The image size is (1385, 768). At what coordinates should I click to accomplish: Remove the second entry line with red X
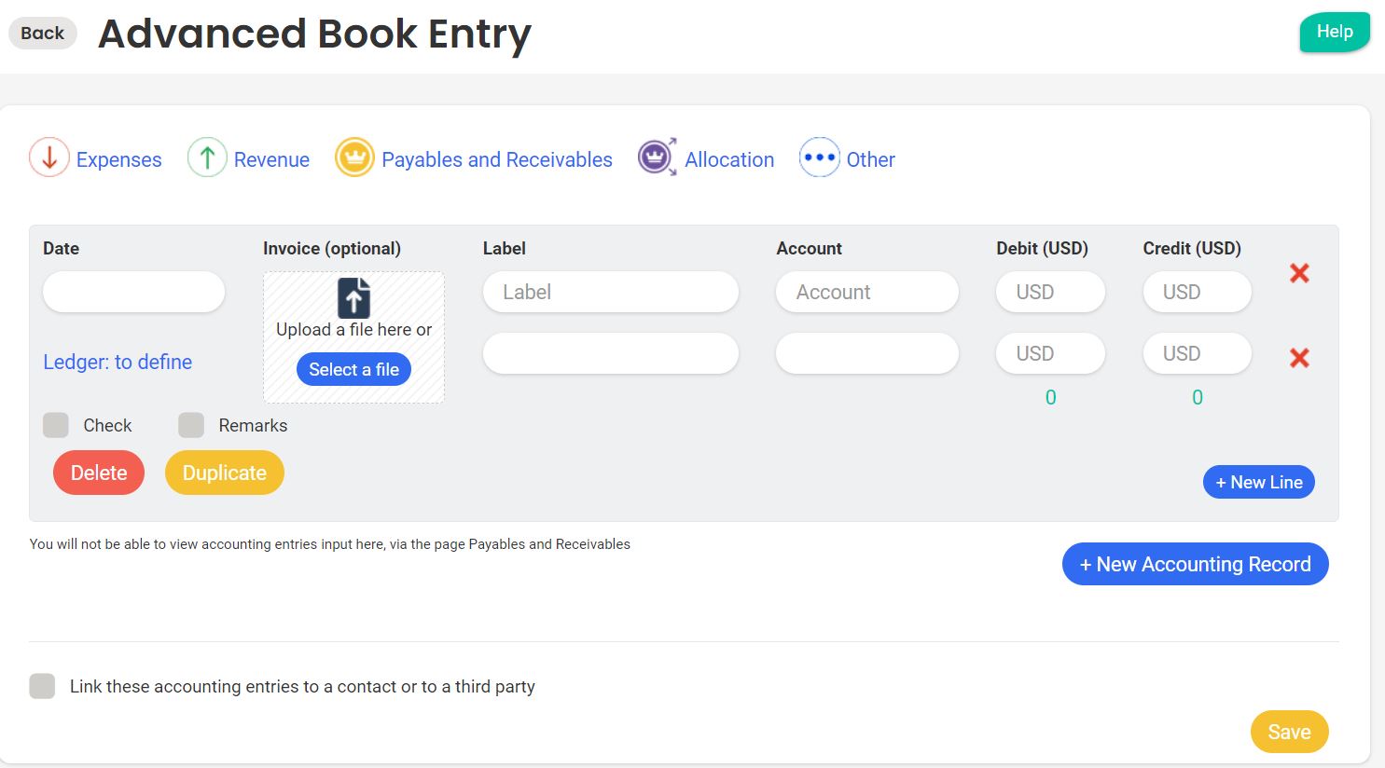click(1299, 358)
